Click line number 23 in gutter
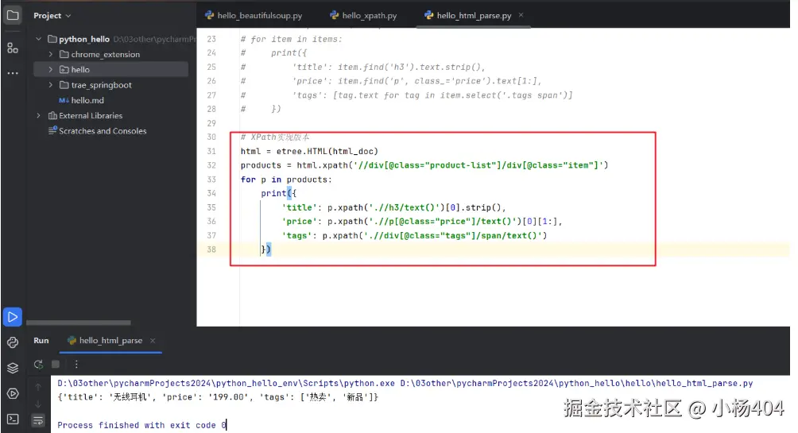This screenshot has width=798, height=433. coord(211,39)
